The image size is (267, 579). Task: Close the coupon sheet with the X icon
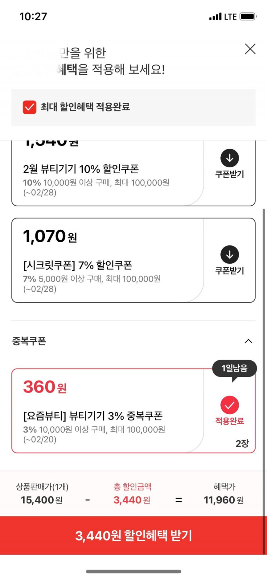(x=250, y=49)
